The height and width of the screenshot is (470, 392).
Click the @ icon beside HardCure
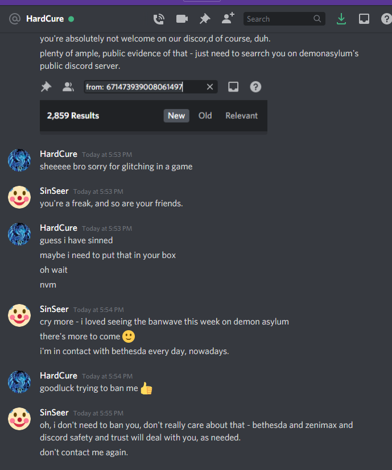(x=15, y=19)
